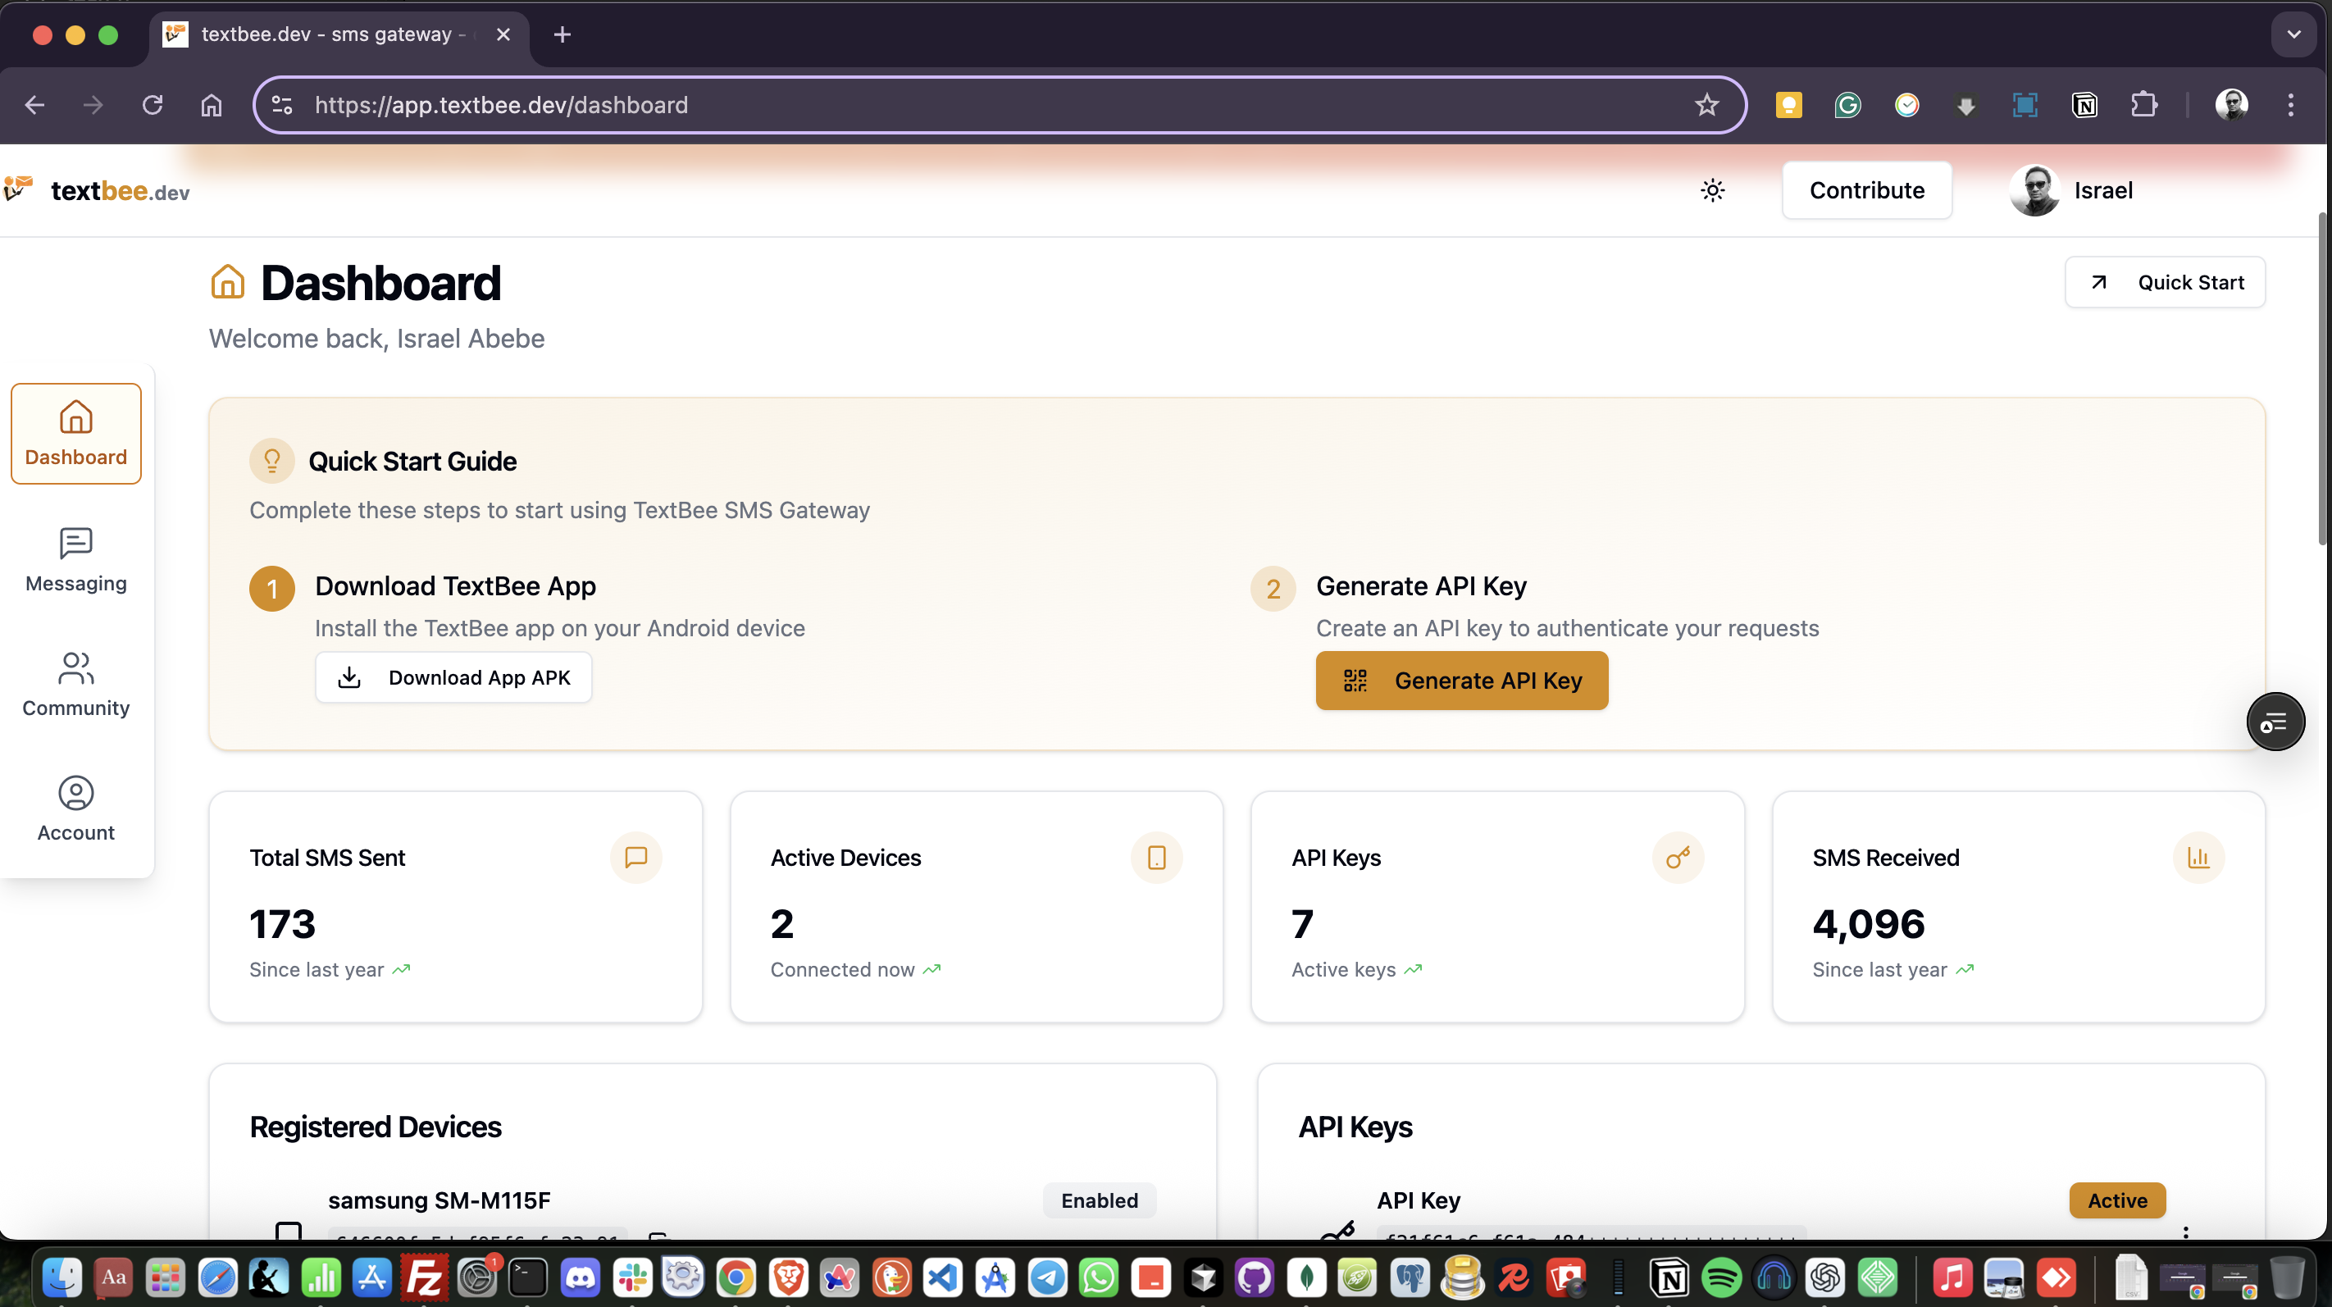Click the Registered Devices heading
Image resolution: width=2332 pixels, height=1307 pixels.
pos(375,1127)
